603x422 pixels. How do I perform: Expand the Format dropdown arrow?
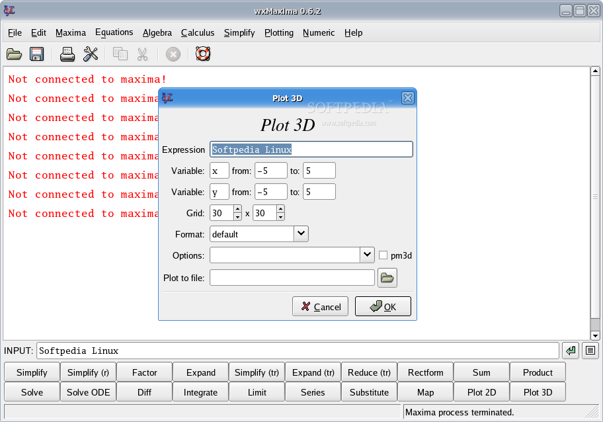click(x=301, y=233)
